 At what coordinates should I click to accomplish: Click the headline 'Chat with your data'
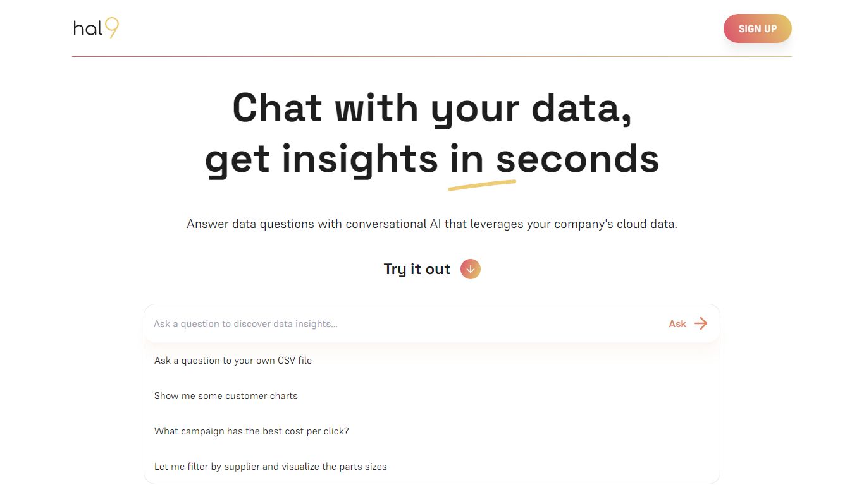pyautogui.click(x=432, y=108)
